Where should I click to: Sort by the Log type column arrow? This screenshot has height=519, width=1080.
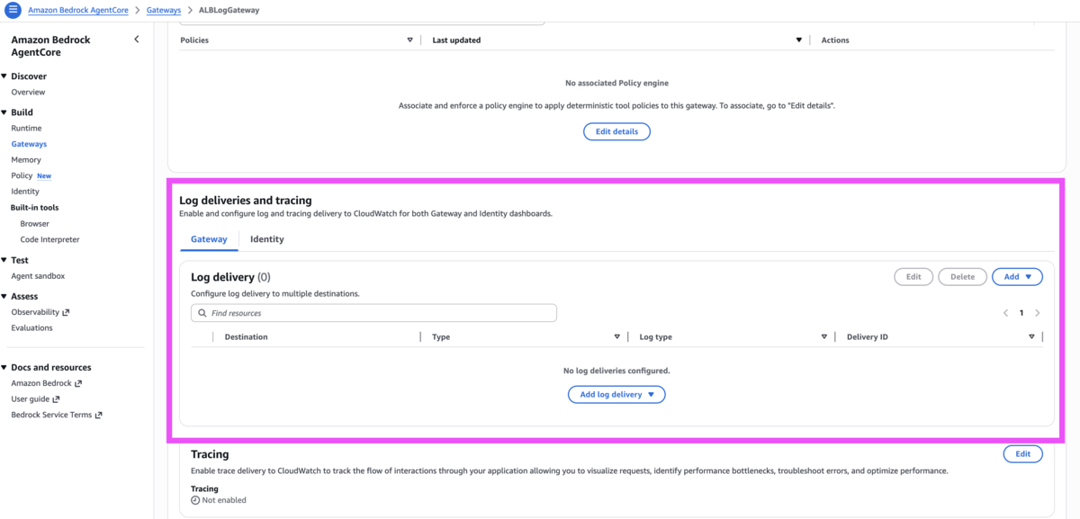pyautogui.click(x=823, y=337)
